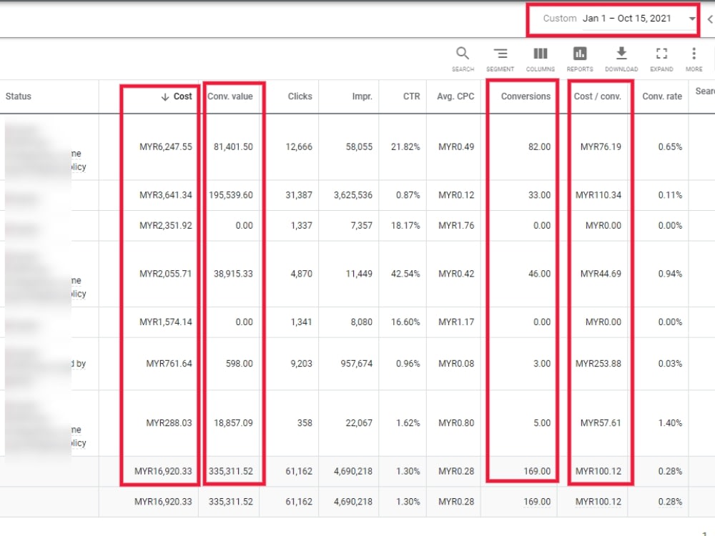The height and width of the screenshot is (536, 715).
Task: Click the CTR value 21.82%
Action: 405,147
